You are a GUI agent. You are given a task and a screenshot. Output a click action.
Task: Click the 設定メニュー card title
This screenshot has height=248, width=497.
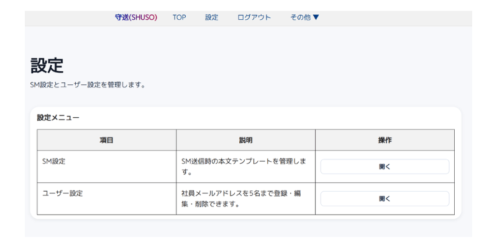coord(58,117)
